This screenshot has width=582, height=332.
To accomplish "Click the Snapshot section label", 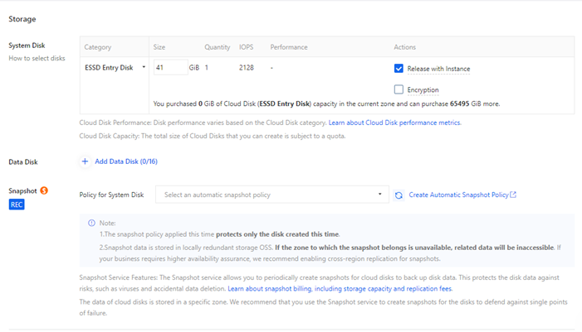I will click(x=22, y=191).
